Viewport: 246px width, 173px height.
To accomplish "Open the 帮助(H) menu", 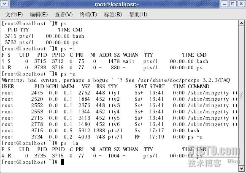I will point(138,15).
